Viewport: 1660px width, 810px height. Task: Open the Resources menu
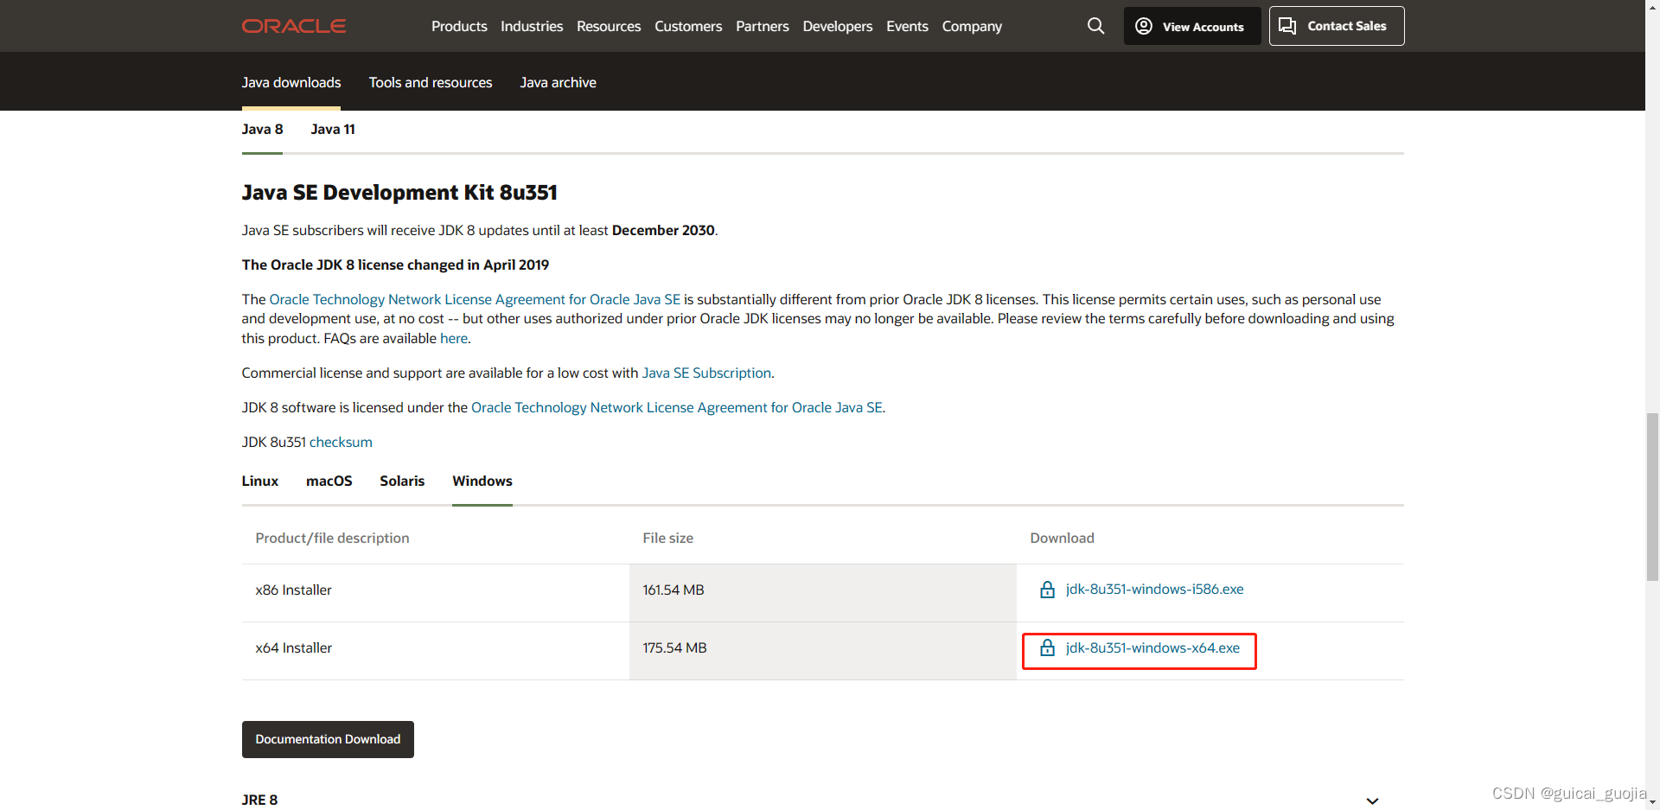tap(609, 26)
